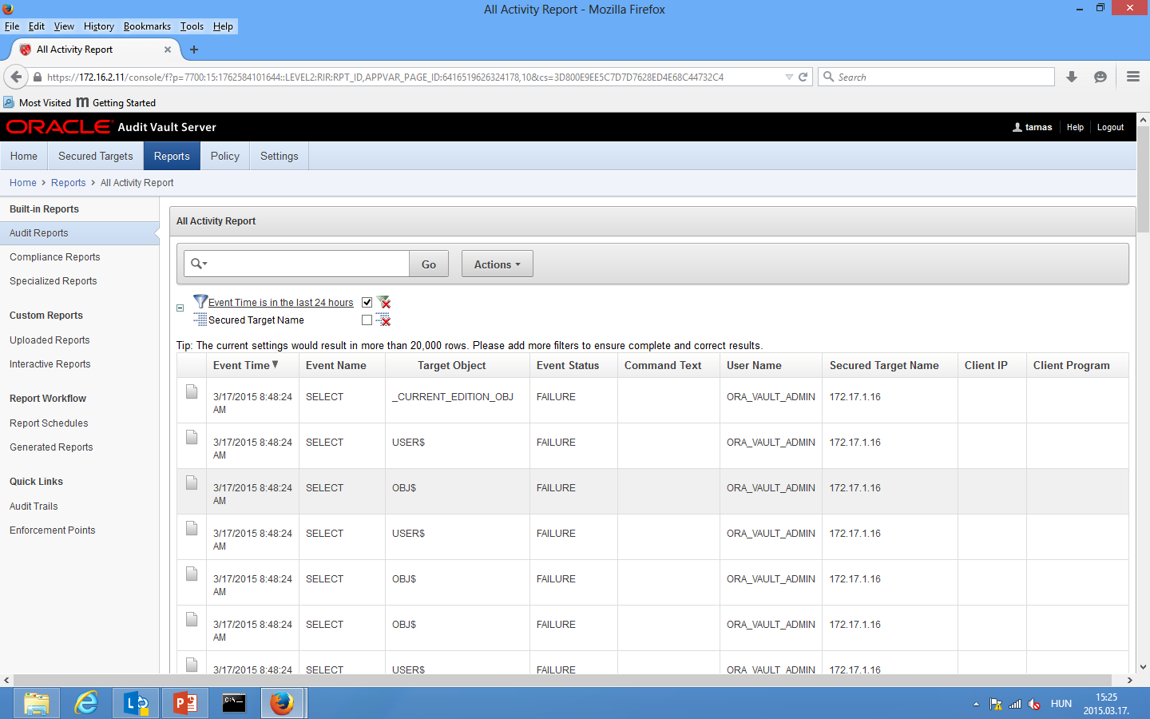Click the funnel icon of Event Time filter
This screenshot has height=719, width=1150.
tap(200, 301)
